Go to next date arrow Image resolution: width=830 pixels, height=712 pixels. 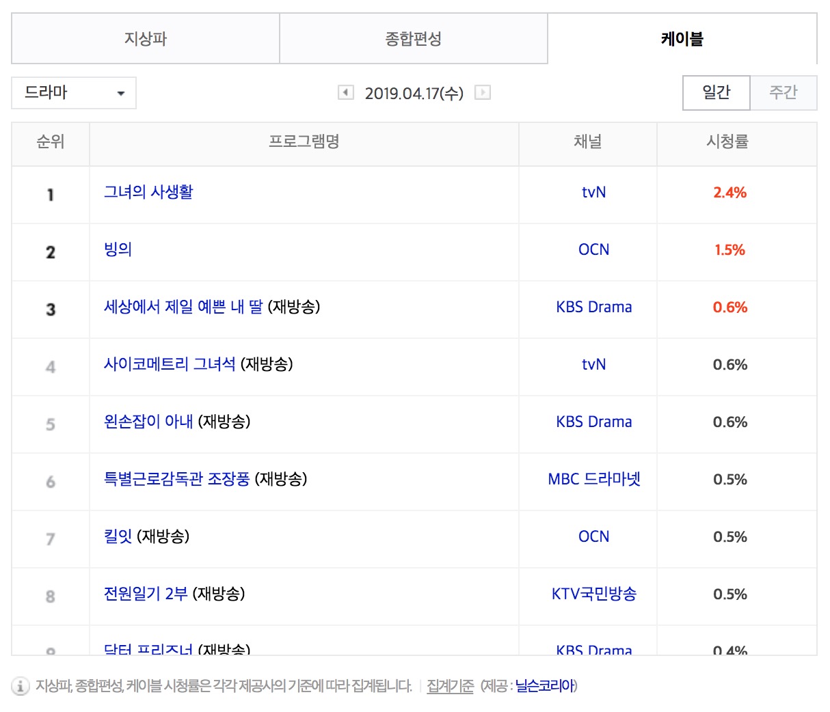tap(483, 92)
